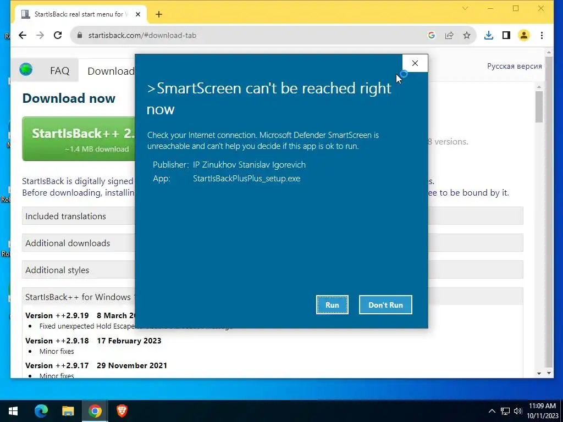563x422 pixels.
Task: Bookmark this tab star
Action: tap(466, 35)
